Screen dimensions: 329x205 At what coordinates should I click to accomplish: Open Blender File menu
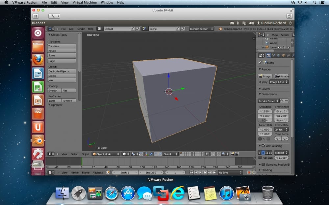63,29
